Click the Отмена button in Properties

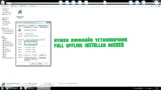(x=40, y=63)
